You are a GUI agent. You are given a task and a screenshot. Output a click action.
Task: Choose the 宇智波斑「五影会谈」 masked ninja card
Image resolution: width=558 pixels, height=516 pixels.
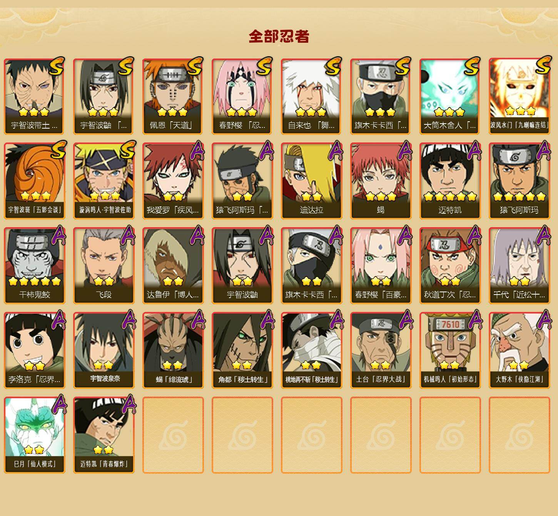coord(34,181)
